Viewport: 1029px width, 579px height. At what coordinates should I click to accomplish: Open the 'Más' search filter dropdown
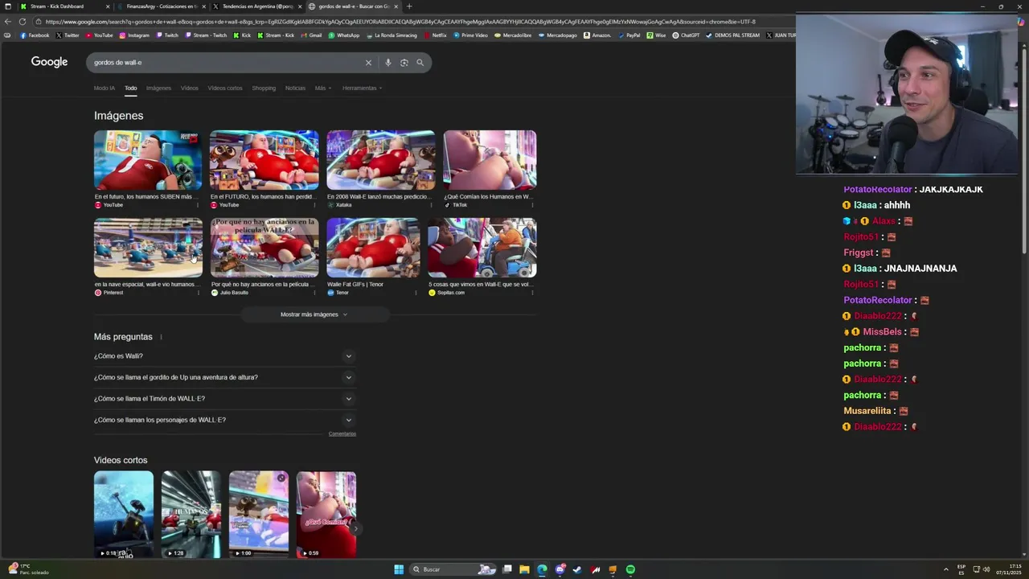322,88
